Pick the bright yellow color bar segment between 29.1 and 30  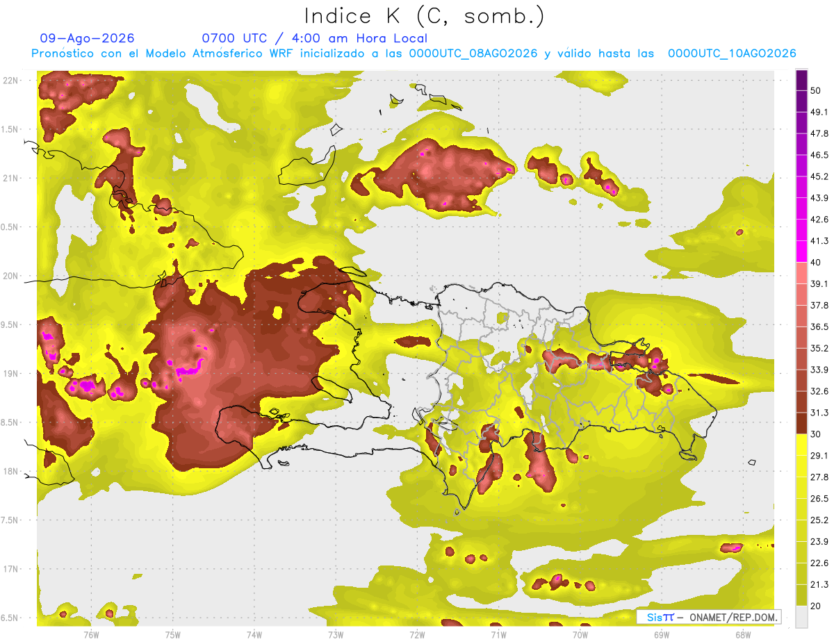[x=802, y=445]
